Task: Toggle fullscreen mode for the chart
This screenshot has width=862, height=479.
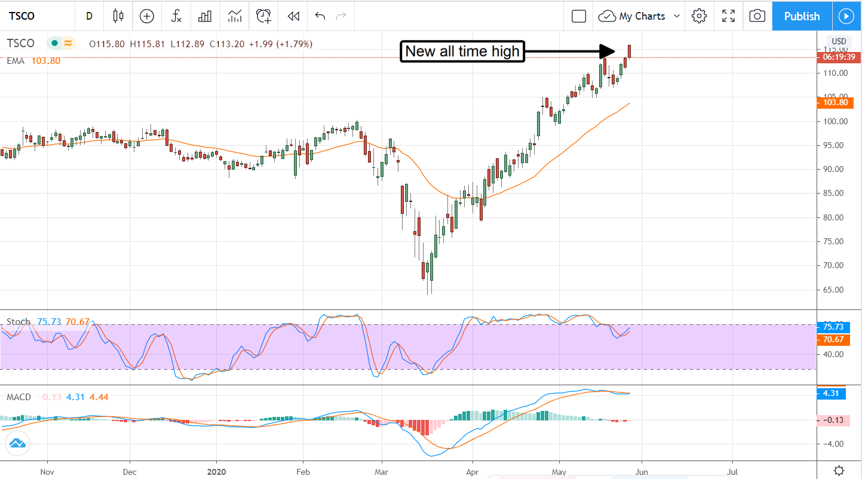Action: 728,16
